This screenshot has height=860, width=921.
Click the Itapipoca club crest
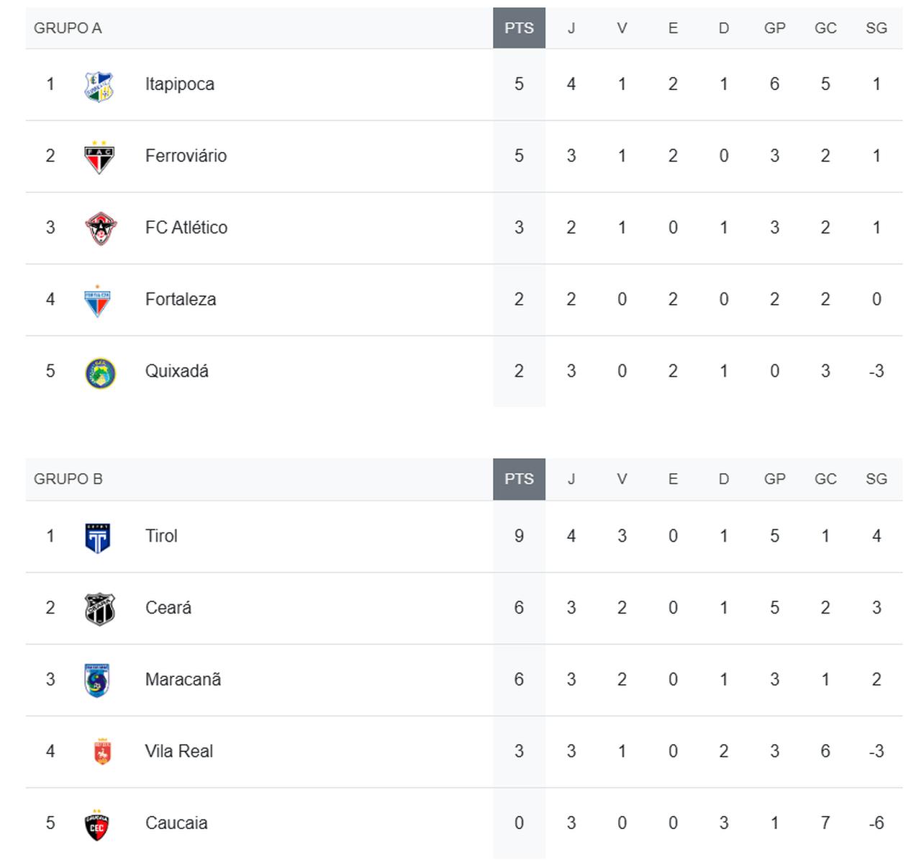[99, 86]
